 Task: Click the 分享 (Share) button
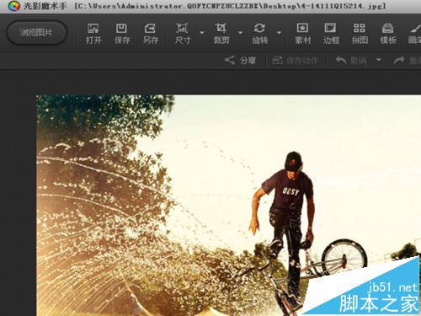(x=240, y=60)
